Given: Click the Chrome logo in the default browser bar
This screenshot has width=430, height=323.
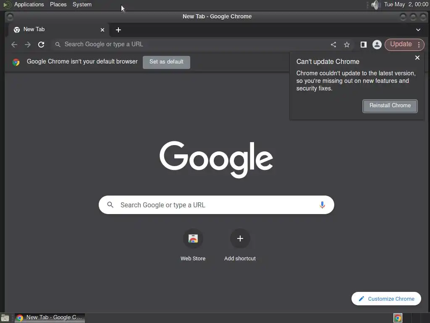Looking at the screenshot, I should pyautogui.click(x=16, y=62).
